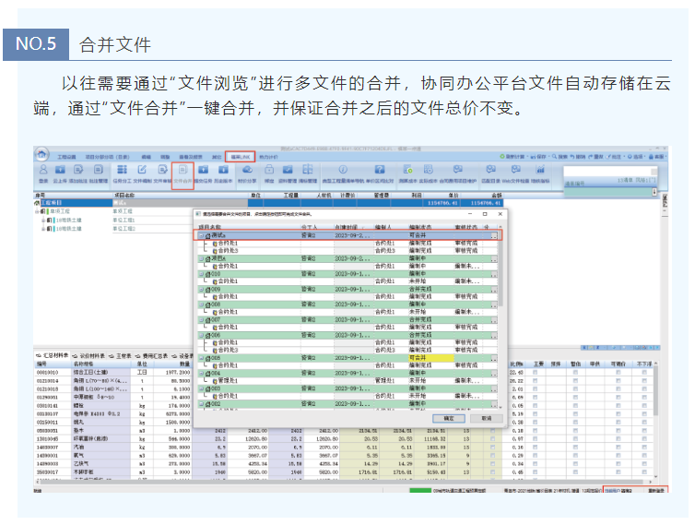Click the 地铁指标 chart icon
The height and width of the screenshot is (525, 695).
(540, 170)
